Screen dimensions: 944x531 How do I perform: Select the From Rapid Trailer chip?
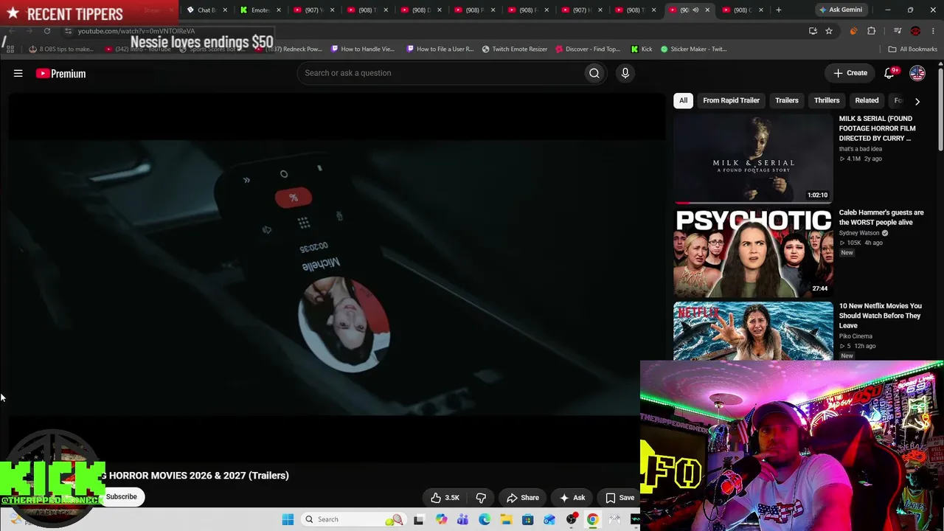point(731,100)
